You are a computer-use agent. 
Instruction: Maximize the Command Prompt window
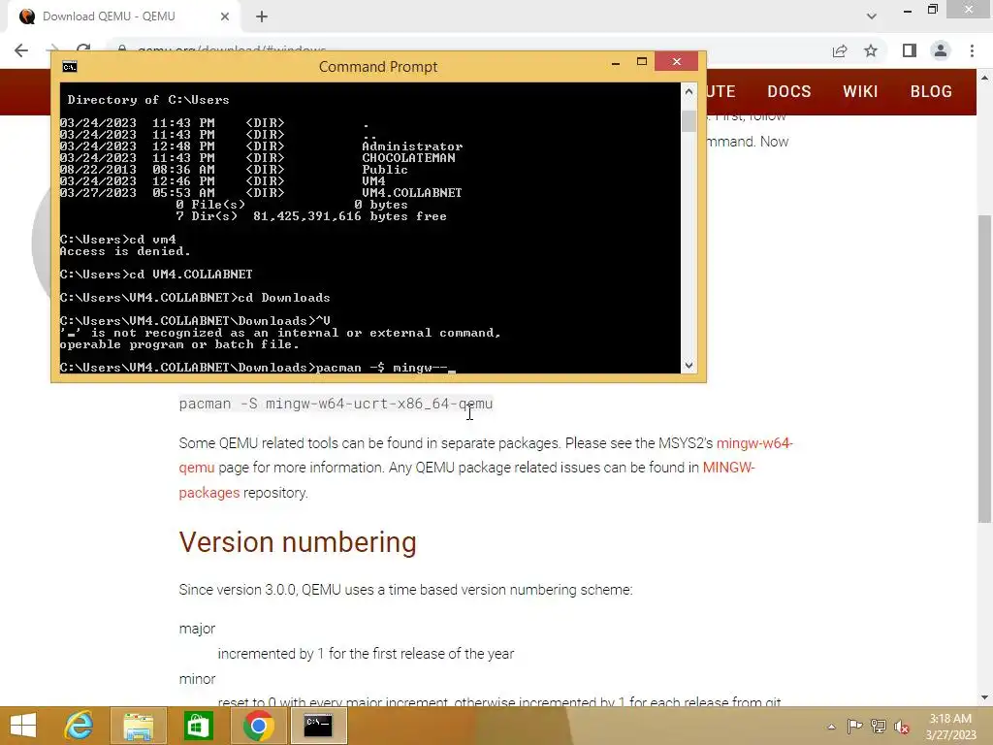tap(642, 61)
